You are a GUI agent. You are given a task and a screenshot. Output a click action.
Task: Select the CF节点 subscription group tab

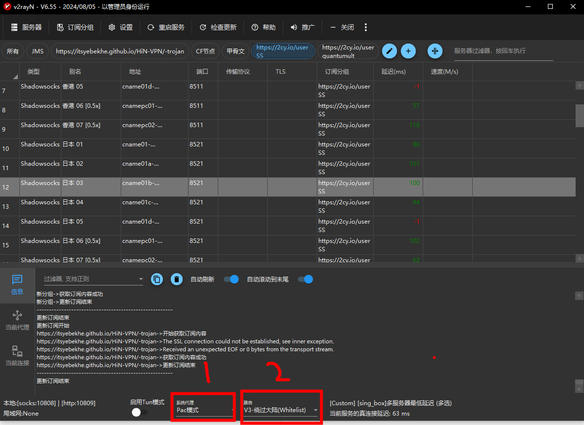pyautogui.click(x=205, y=51)
